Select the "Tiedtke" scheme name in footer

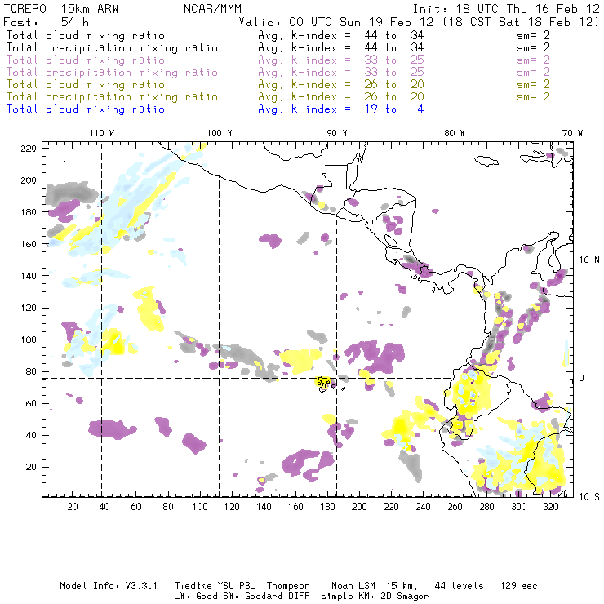193,586
